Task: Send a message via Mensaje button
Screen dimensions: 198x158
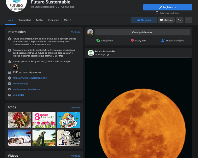Action: [x=166, y=20]
